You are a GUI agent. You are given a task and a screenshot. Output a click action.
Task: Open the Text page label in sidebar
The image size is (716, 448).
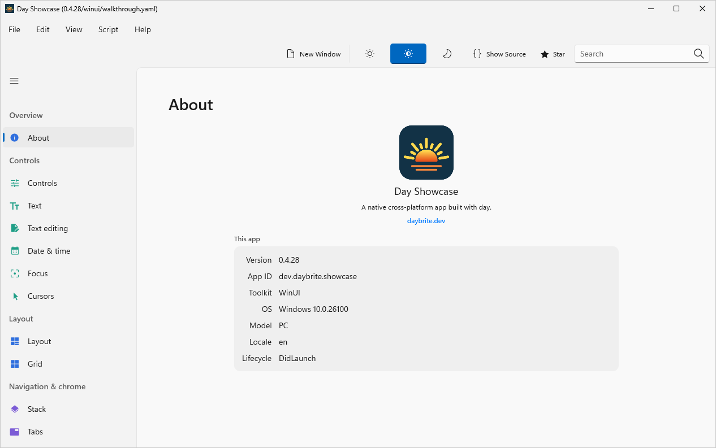click(x=34, y=206)
